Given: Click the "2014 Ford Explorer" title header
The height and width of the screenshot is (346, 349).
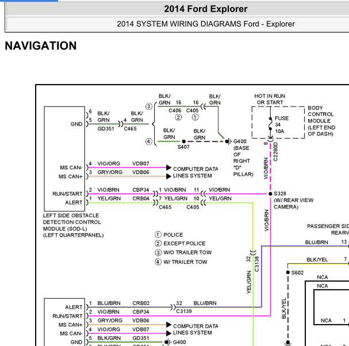Looking at the screenshot, I should pos(205,9).
